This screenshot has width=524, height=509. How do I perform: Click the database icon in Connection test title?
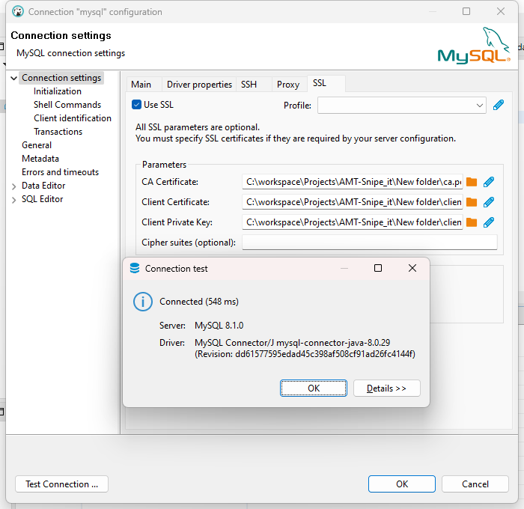coord(135,268)
